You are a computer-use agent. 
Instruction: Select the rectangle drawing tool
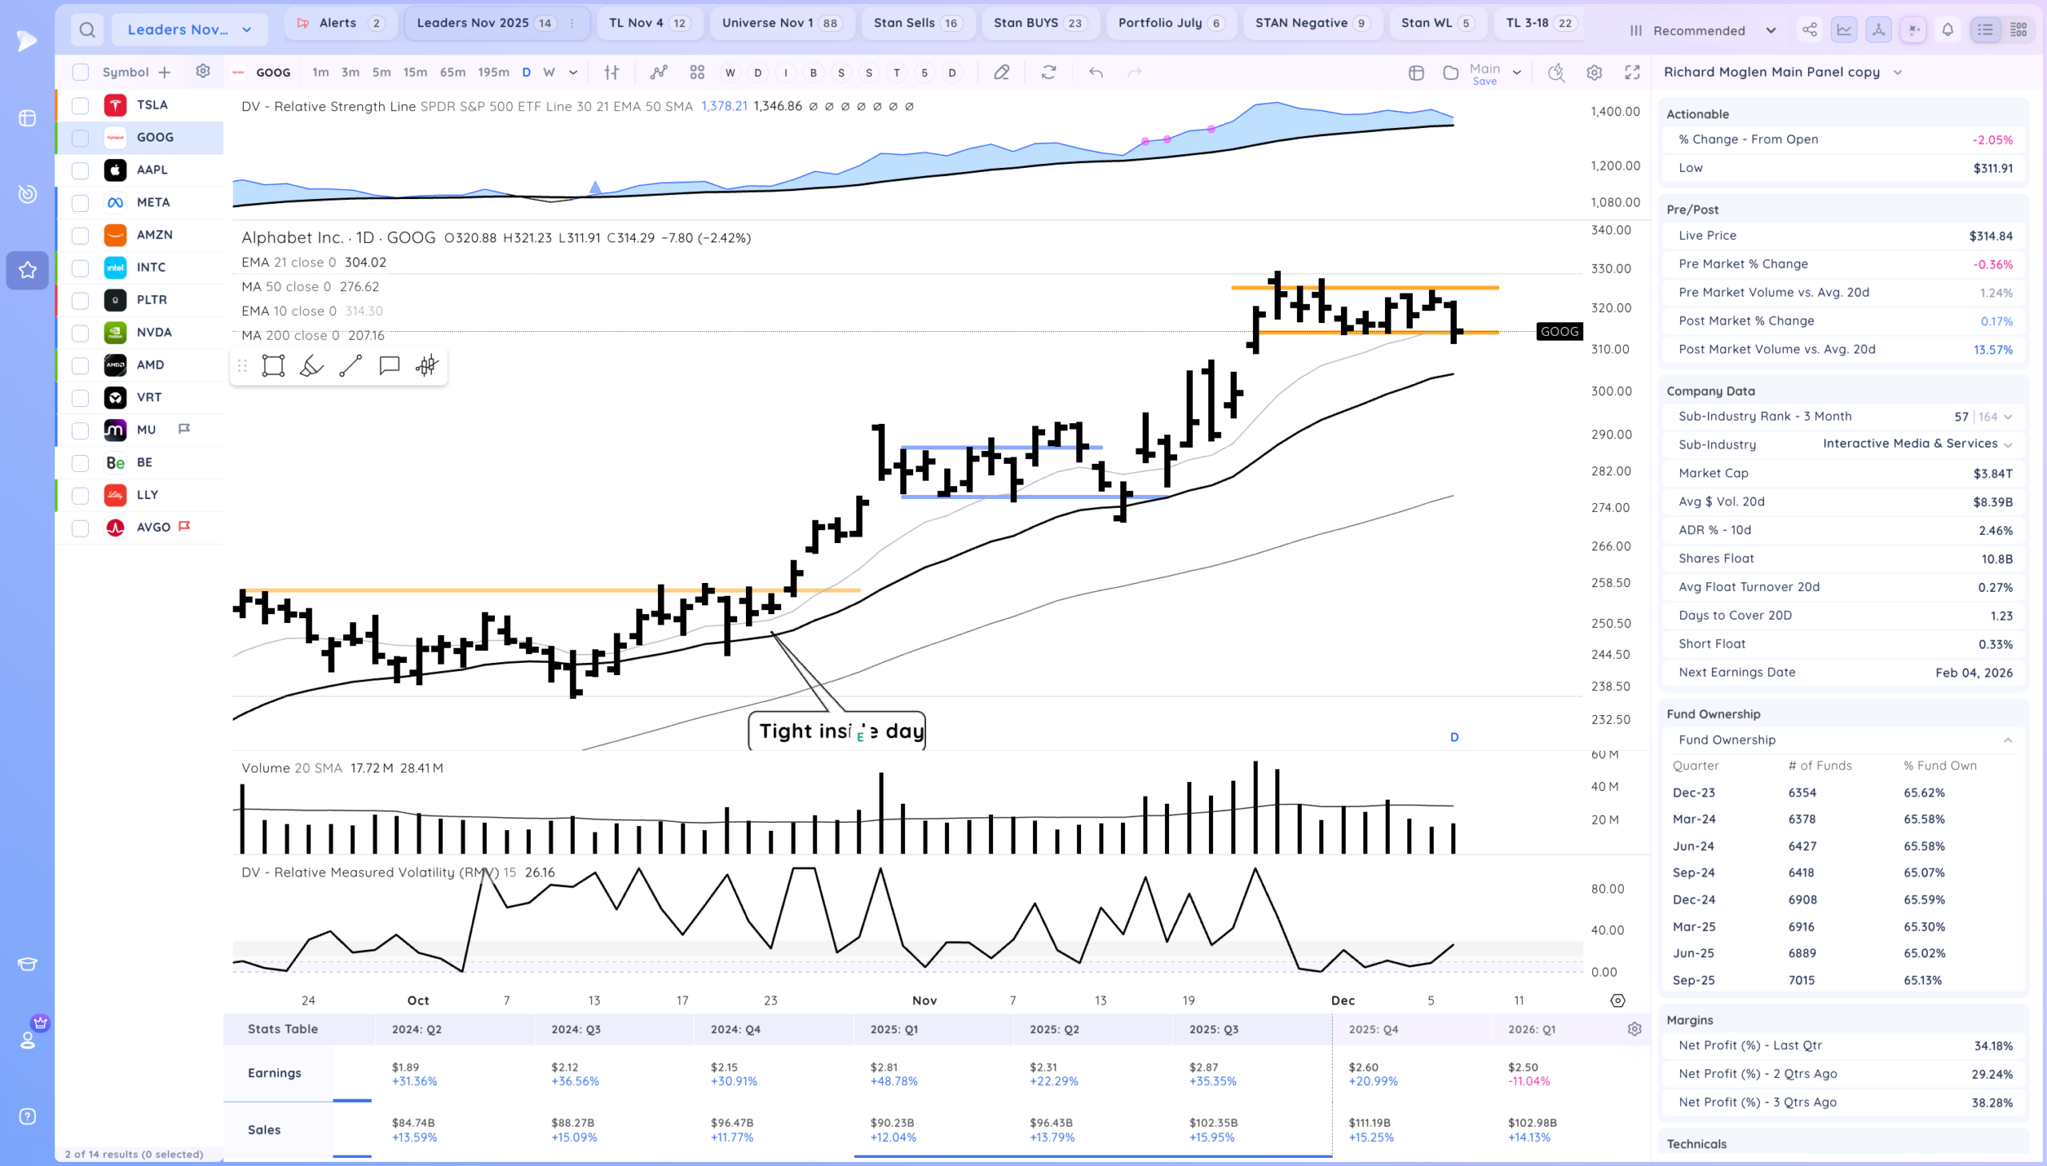click(x=273, y=366)
